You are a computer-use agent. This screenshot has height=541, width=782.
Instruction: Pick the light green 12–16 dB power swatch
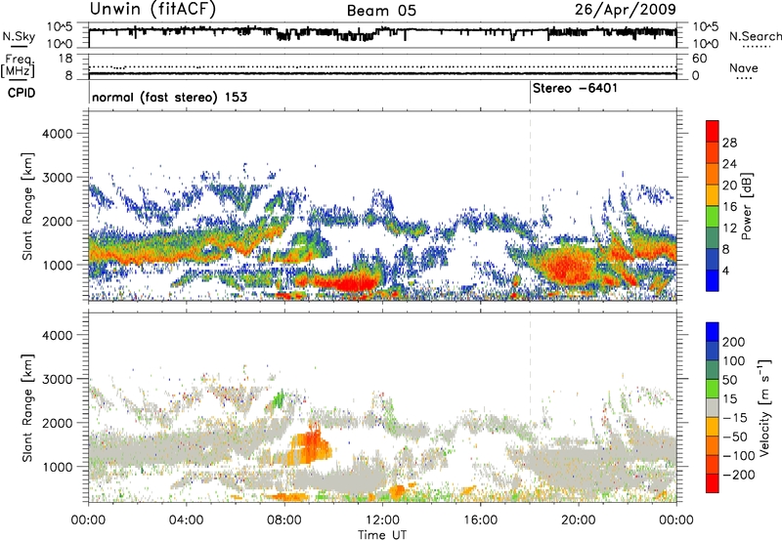click(713, 217)
